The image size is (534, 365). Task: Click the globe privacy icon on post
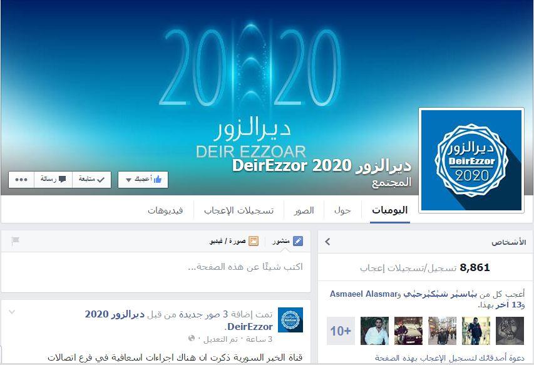[x=192, y=339]
